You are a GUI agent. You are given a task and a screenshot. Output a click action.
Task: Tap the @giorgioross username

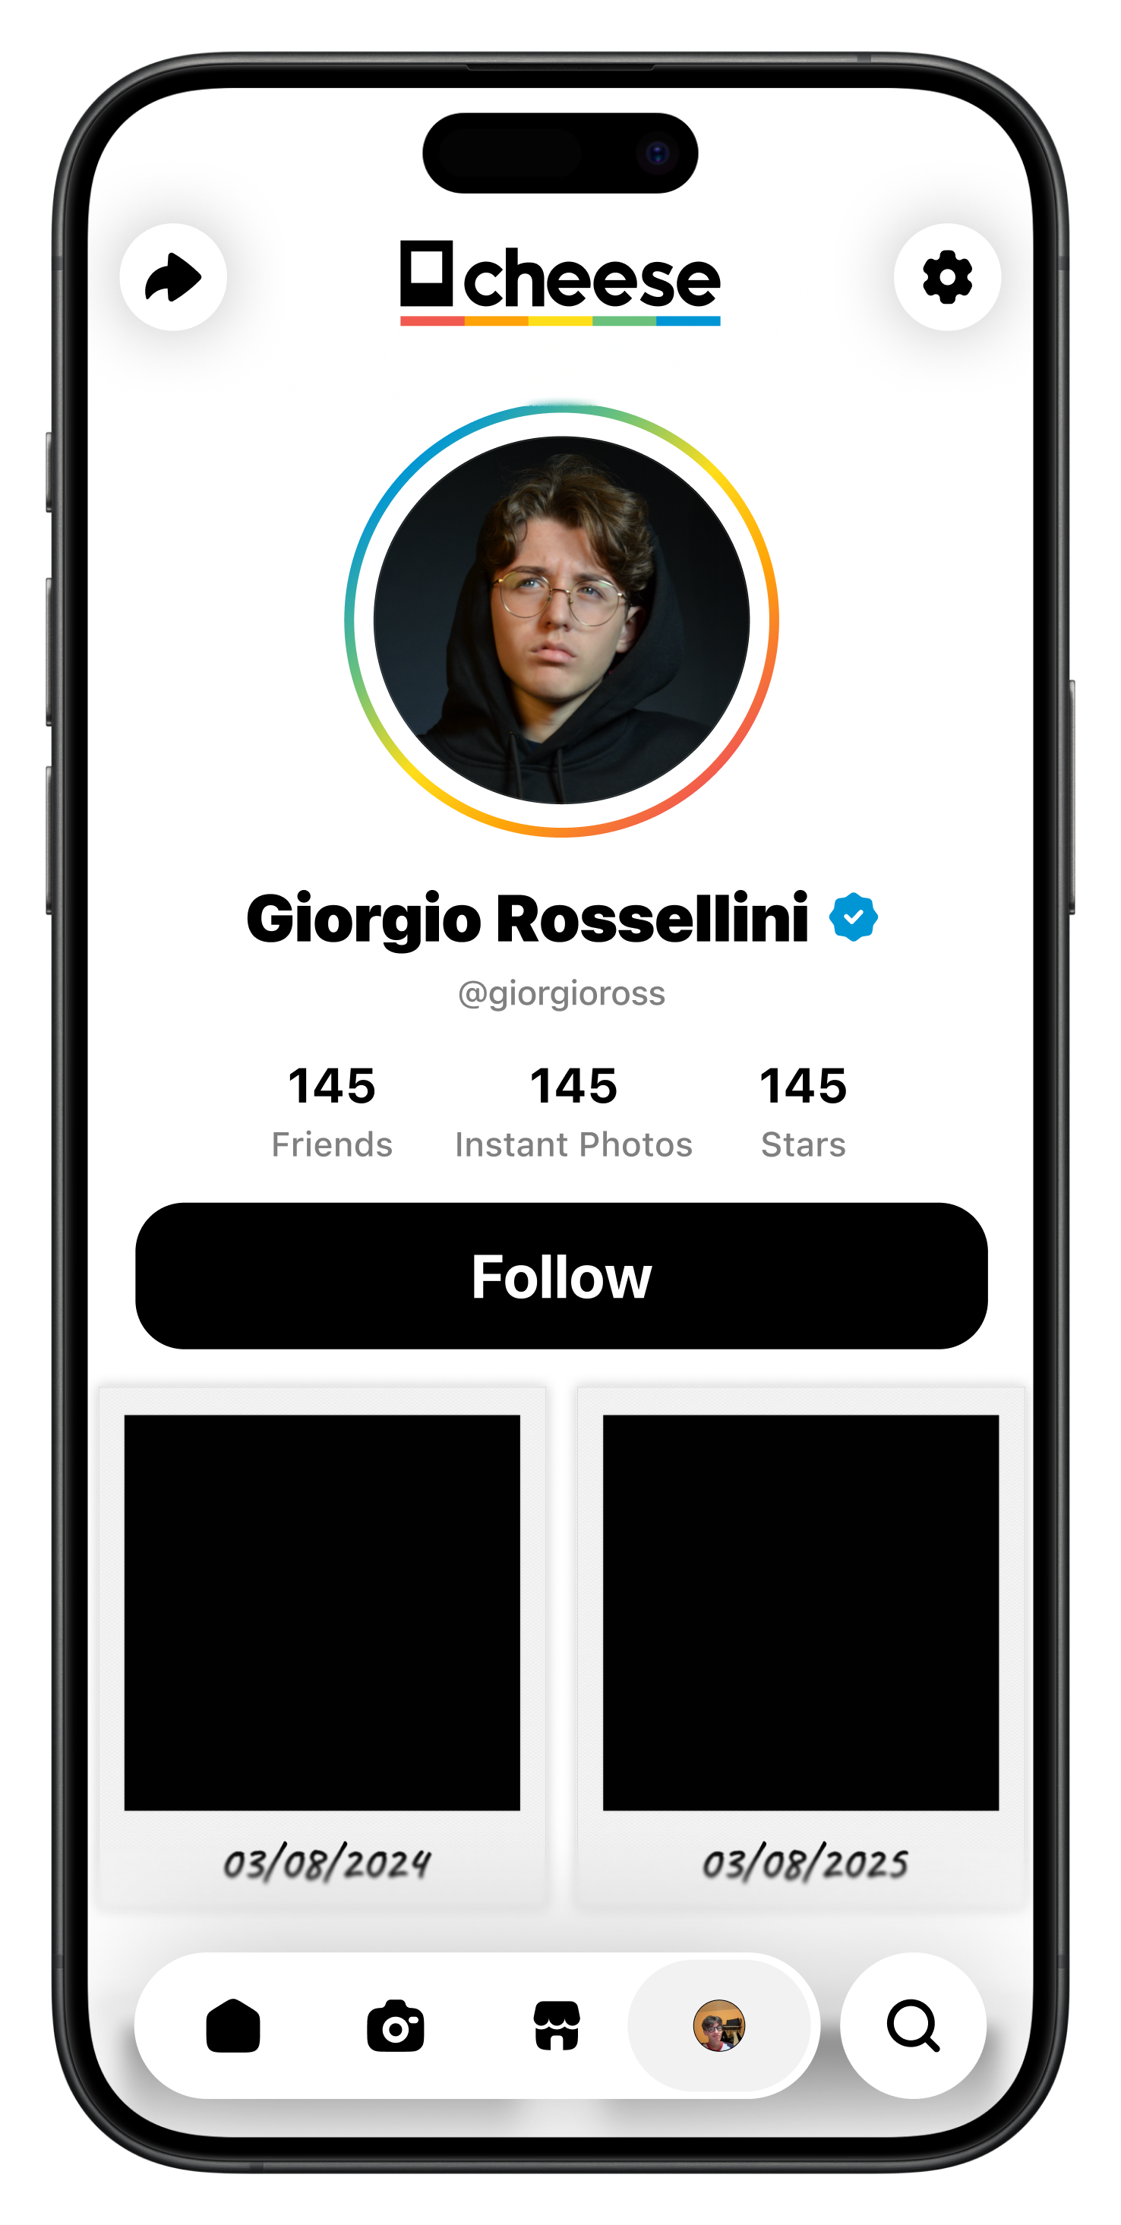(x=561, y=993)
